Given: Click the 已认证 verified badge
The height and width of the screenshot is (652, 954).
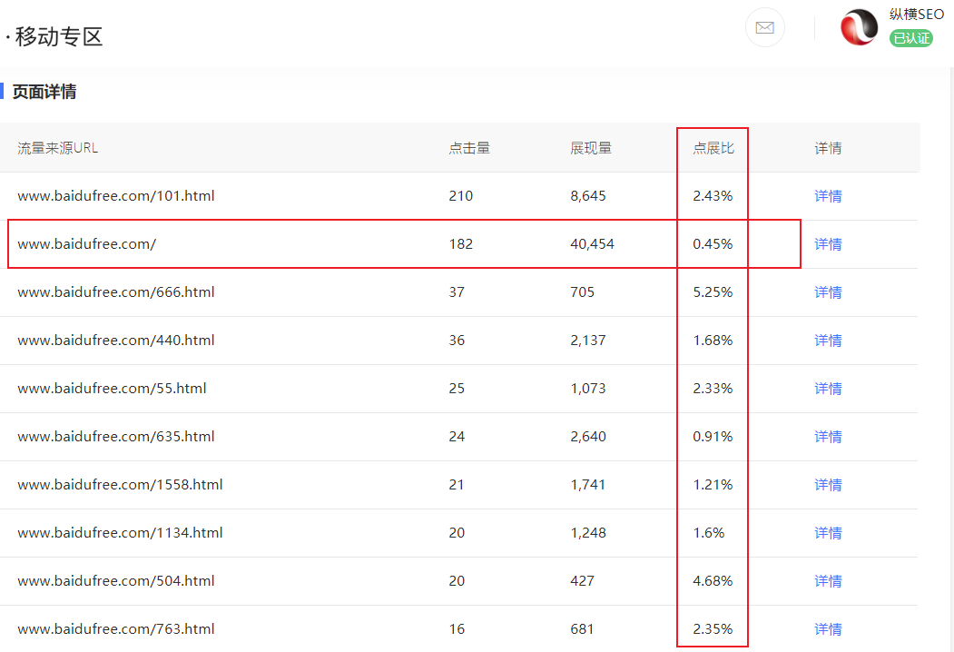Looking at the screenshot, I should 910,38.
